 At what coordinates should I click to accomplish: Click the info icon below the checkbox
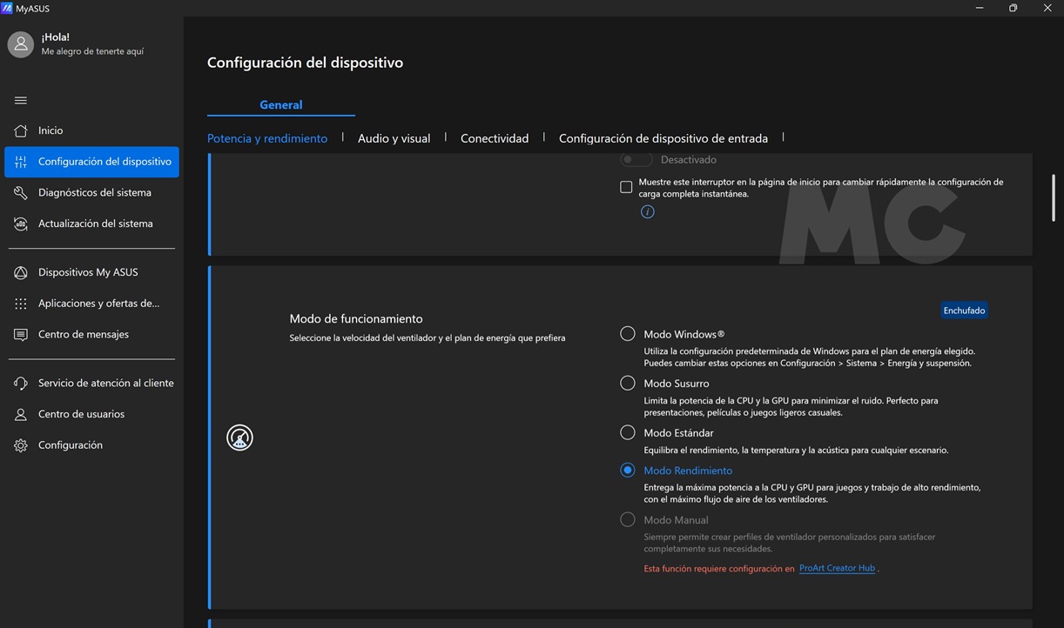[x=647, y=212]
